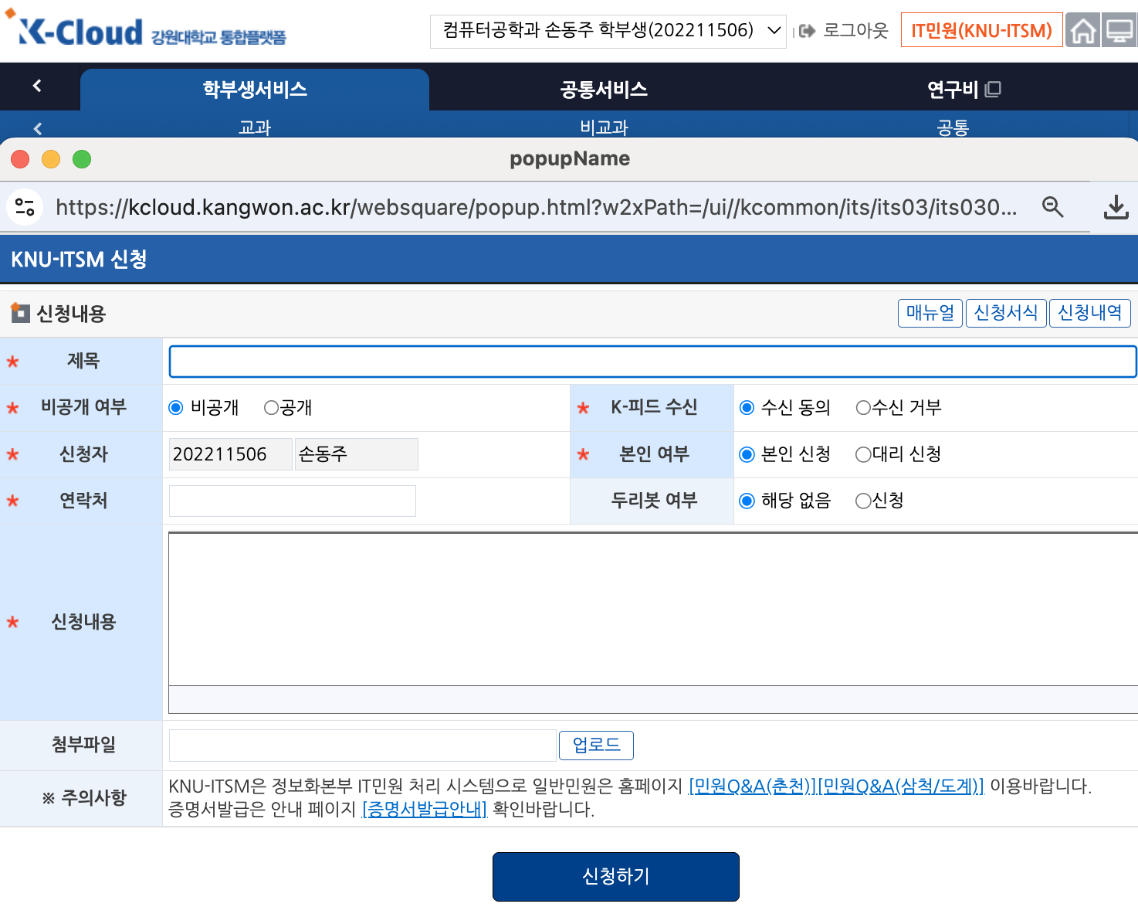This screenshot has width=1138, height=924.
Task: Click the download icon beside the URL
Action: (1115, 207)
